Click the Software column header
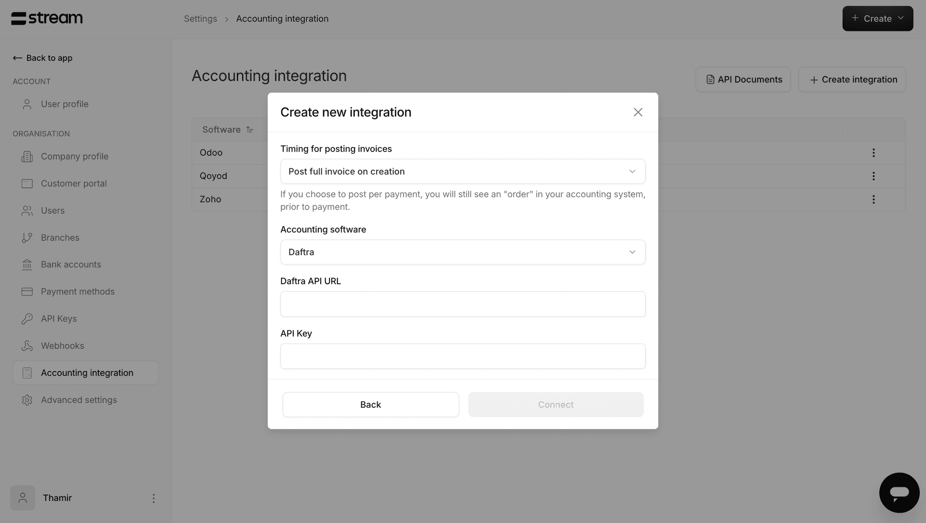 pyautogui.click(x=221, y=130)
